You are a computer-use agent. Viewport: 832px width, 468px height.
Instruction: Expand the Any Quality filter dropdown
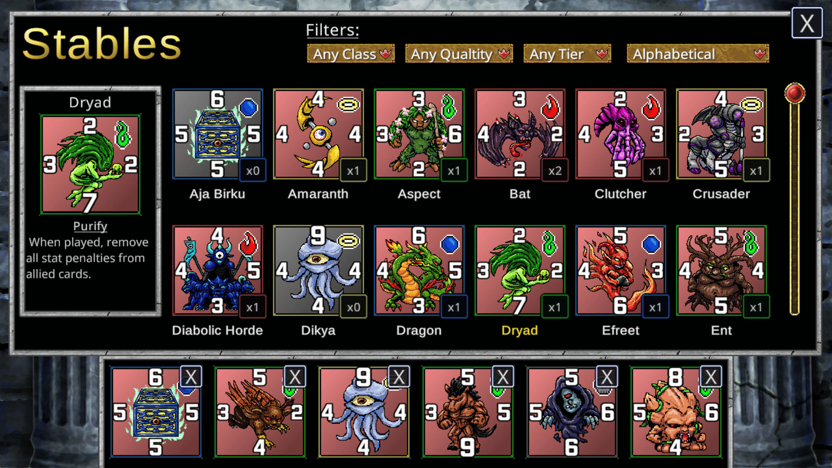tap(459, 54)
